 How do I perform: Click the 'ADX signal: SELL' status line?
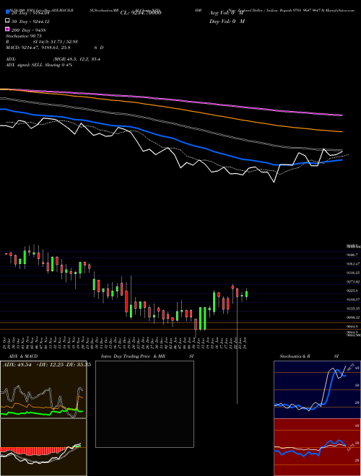pos(39,65)
